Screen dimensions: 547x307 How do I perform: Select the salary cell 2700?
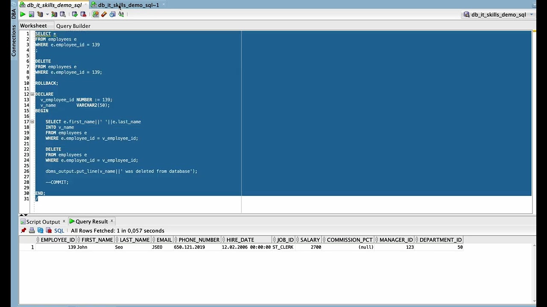(x=309, y=247)
